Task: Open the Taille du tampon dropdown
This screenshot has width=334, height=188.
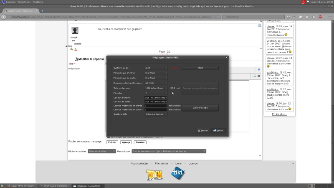Action: [x=156, y=88]
